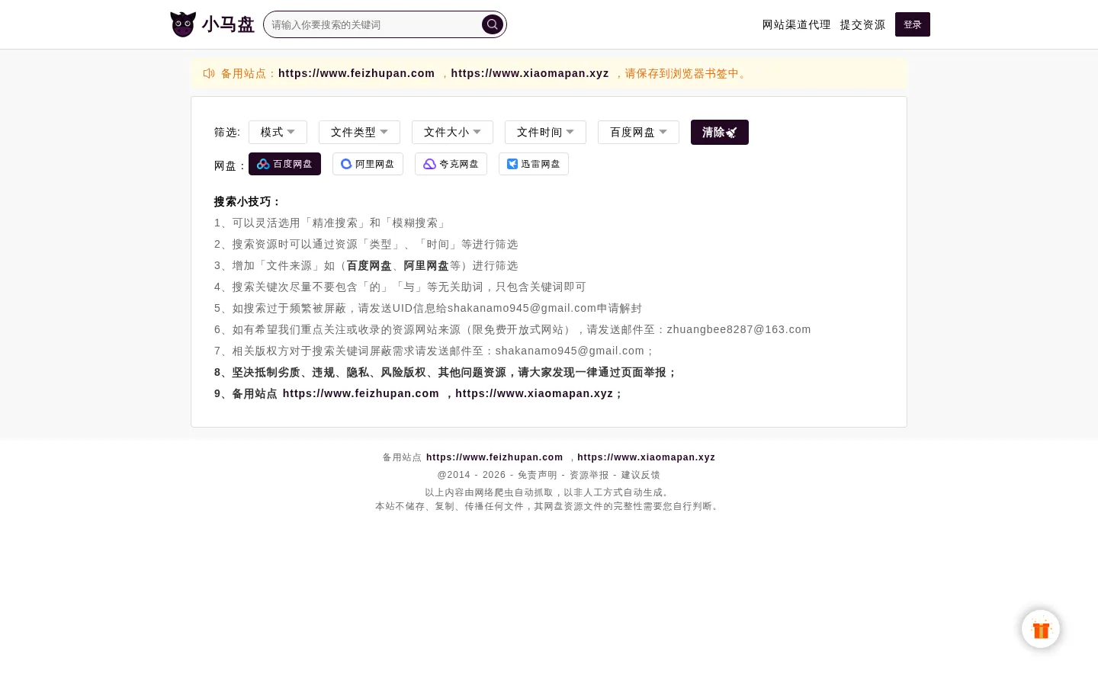Open the 百度网盘 filter dropdown

(x=638, y=132)
